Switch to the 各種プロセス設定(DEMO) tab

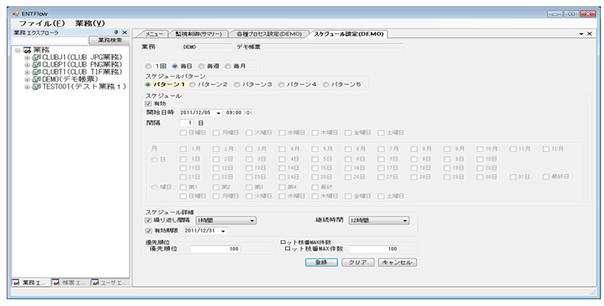pos(269,34)
